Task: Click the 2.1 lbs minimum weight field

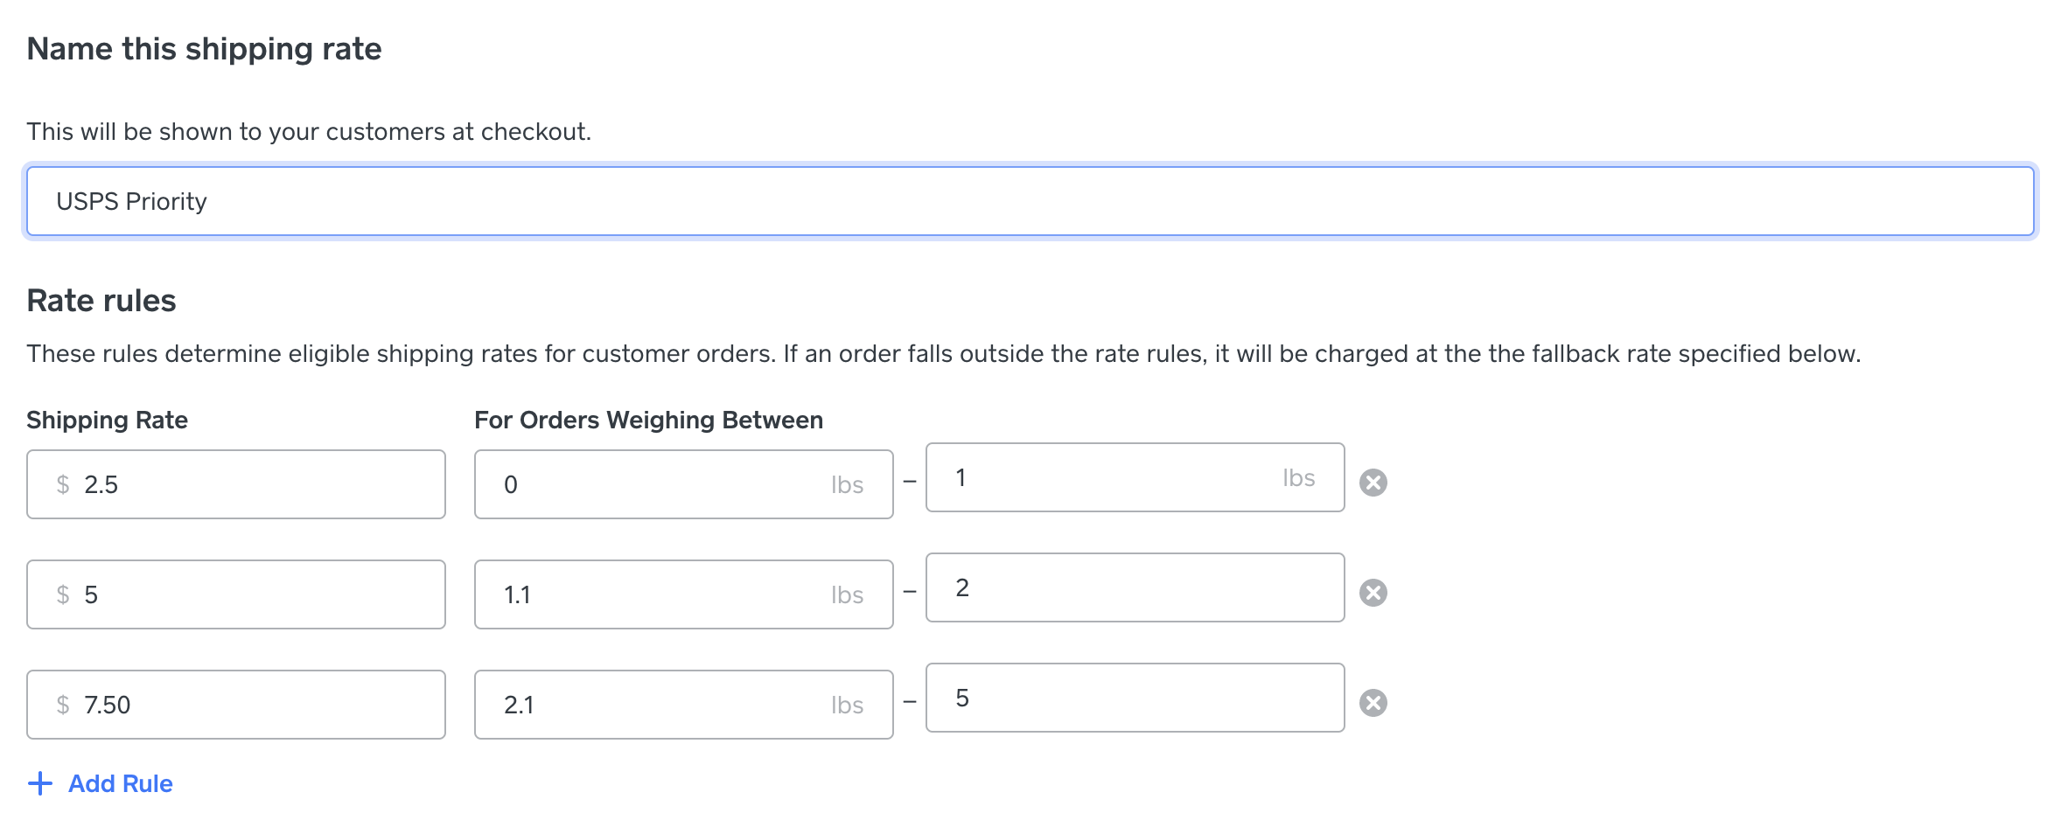Action: (665, 705)
